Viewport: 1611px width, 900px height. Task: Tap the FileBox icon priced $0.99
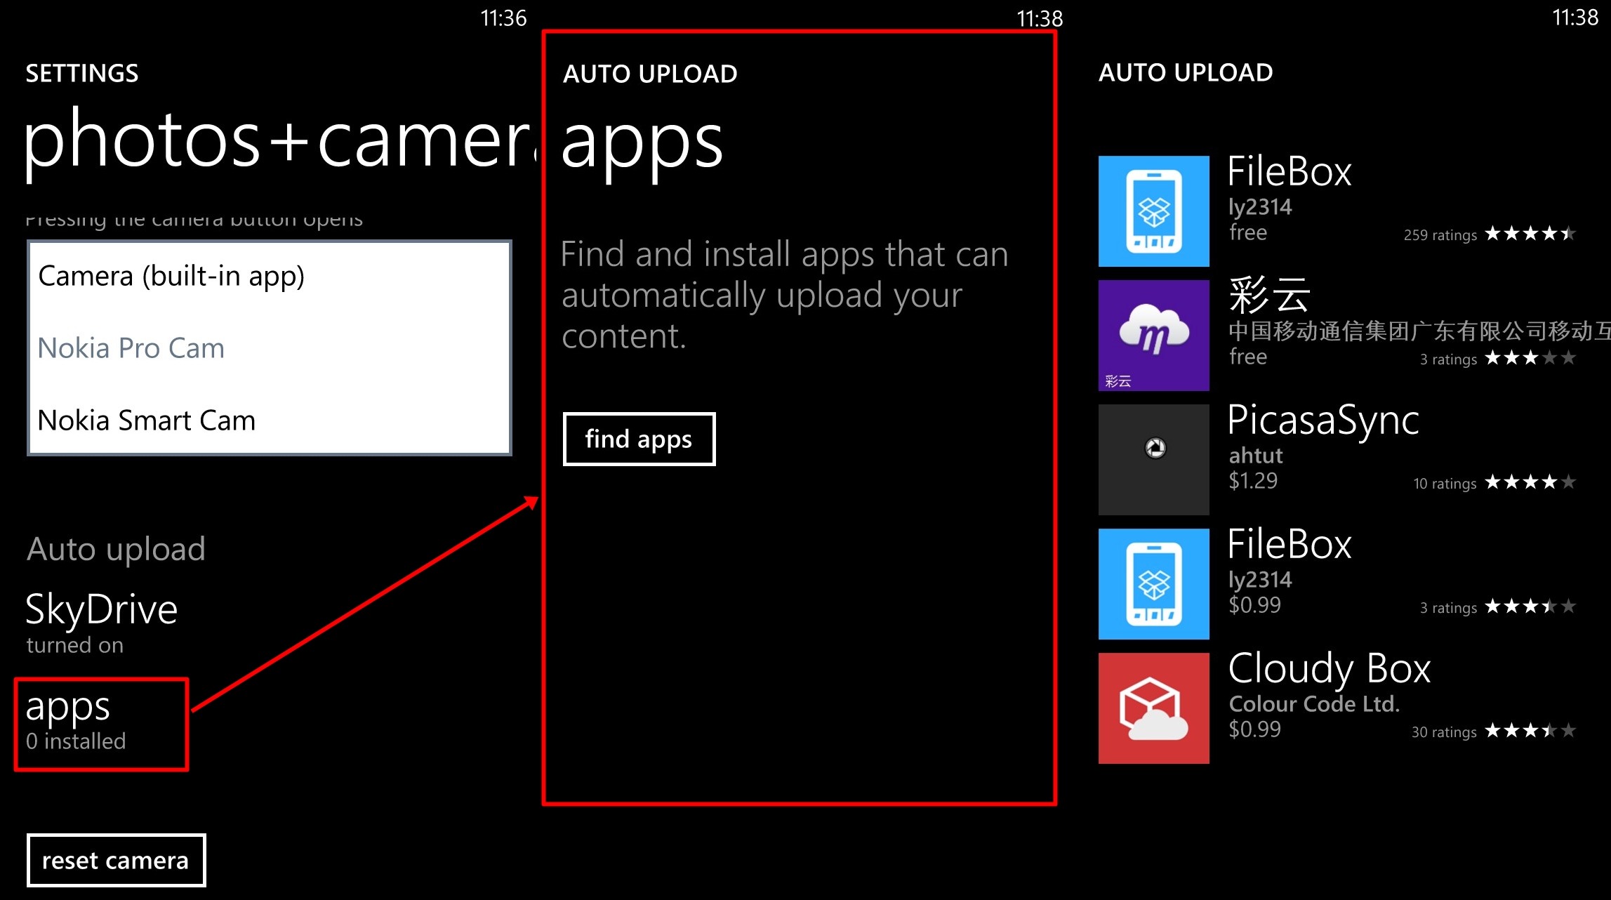1153,584
